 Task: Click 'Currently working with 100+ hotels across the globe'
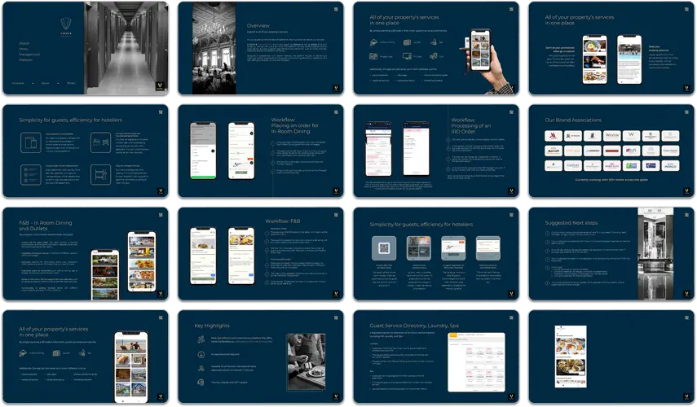click(x=611, y=180)
